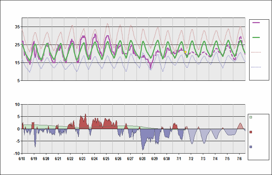The height and width of the screenshot is (175, 272).
Task: Click the purple solid line legend swatch
Action: point(256,22)
